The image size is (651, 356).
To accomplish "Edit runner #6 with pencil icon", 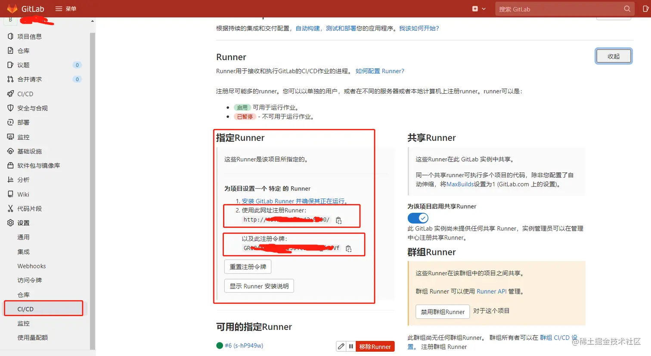I will click(341, 347).
